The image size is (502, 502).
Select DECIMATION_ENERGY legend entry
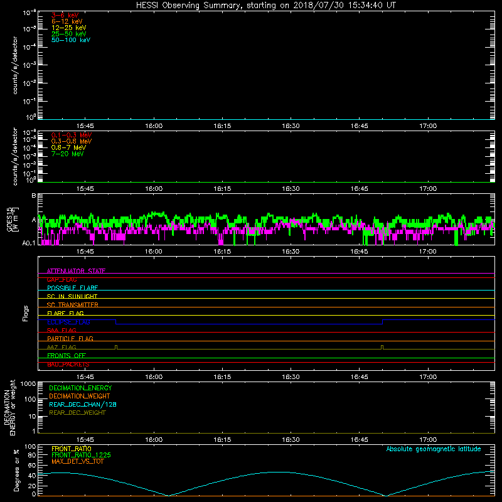(x=80, y=388)
